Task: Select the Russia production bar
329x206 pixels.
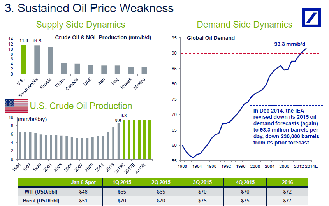Action: 50,60
